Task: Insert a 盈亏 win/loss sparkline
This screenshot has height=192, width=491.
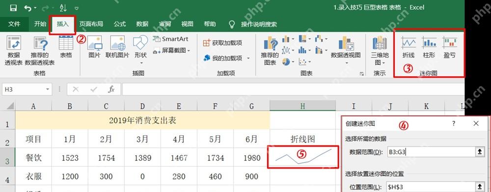Action: point(450,47)
